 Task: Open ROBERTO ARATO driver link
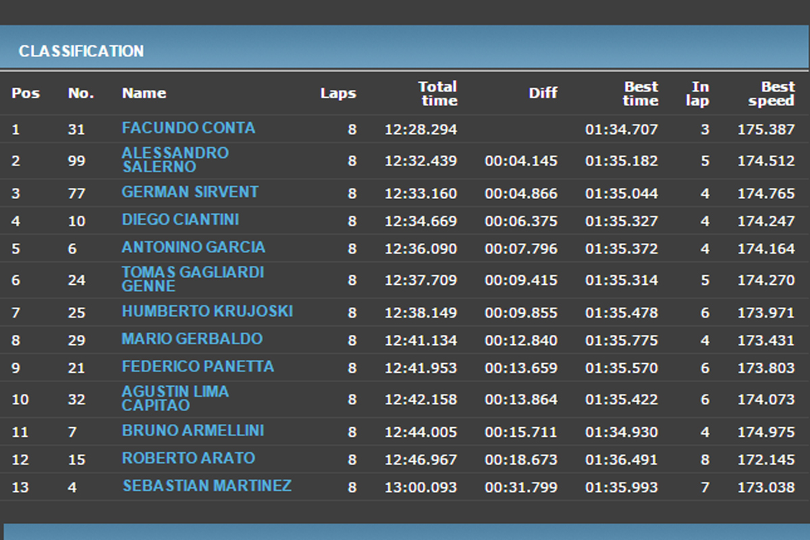coord(188,458)
